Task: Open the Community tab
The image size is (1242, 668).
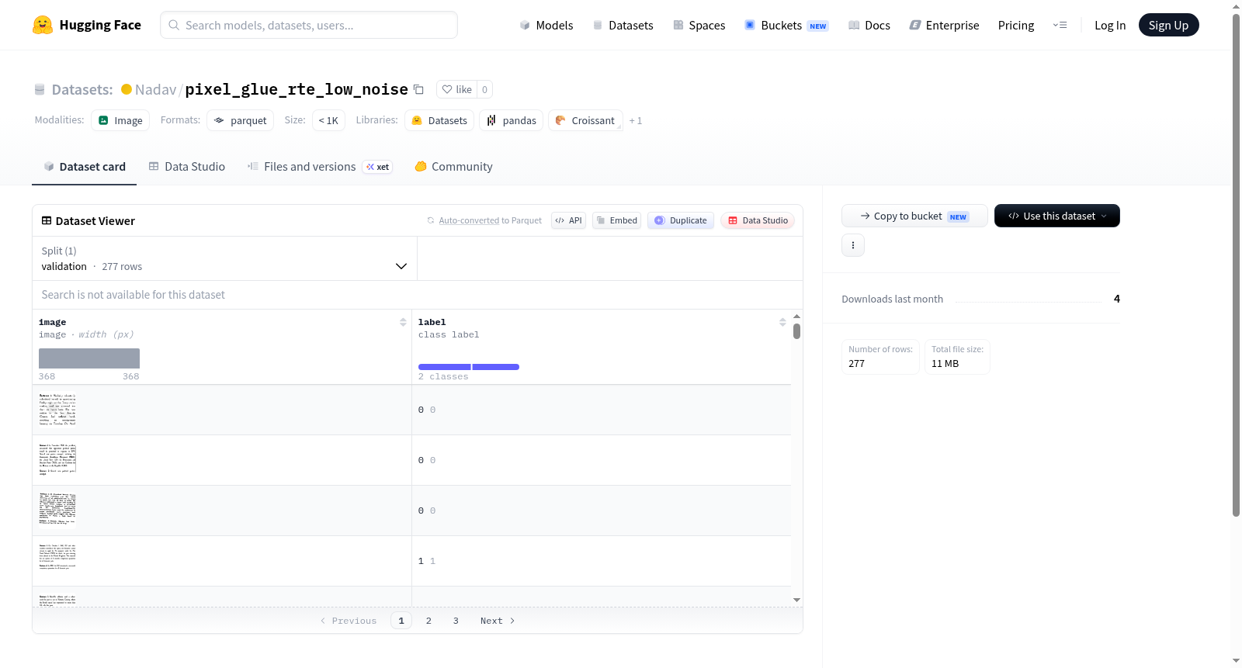Action: [x=453, y=166]
